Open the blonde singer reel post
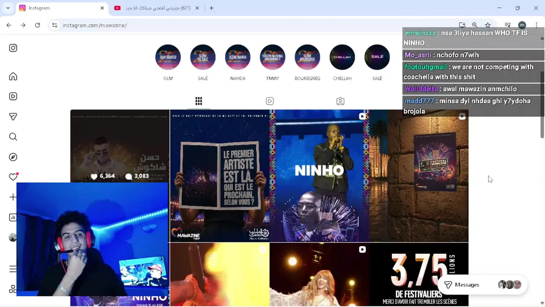 319,275
